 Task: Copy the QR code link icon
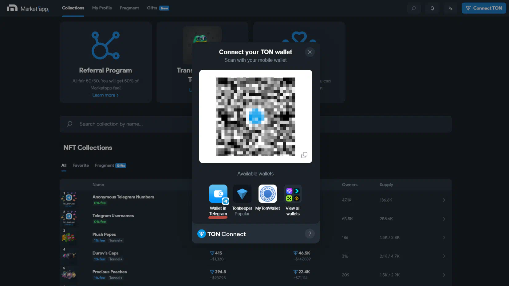click(x=304, y=155)
